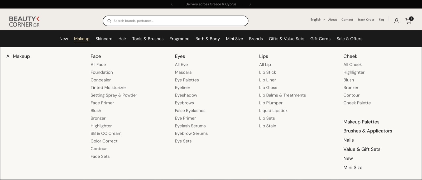Open the Cheek category heading
The width and height of the screenshot is (422, 180).
[350, 56]
